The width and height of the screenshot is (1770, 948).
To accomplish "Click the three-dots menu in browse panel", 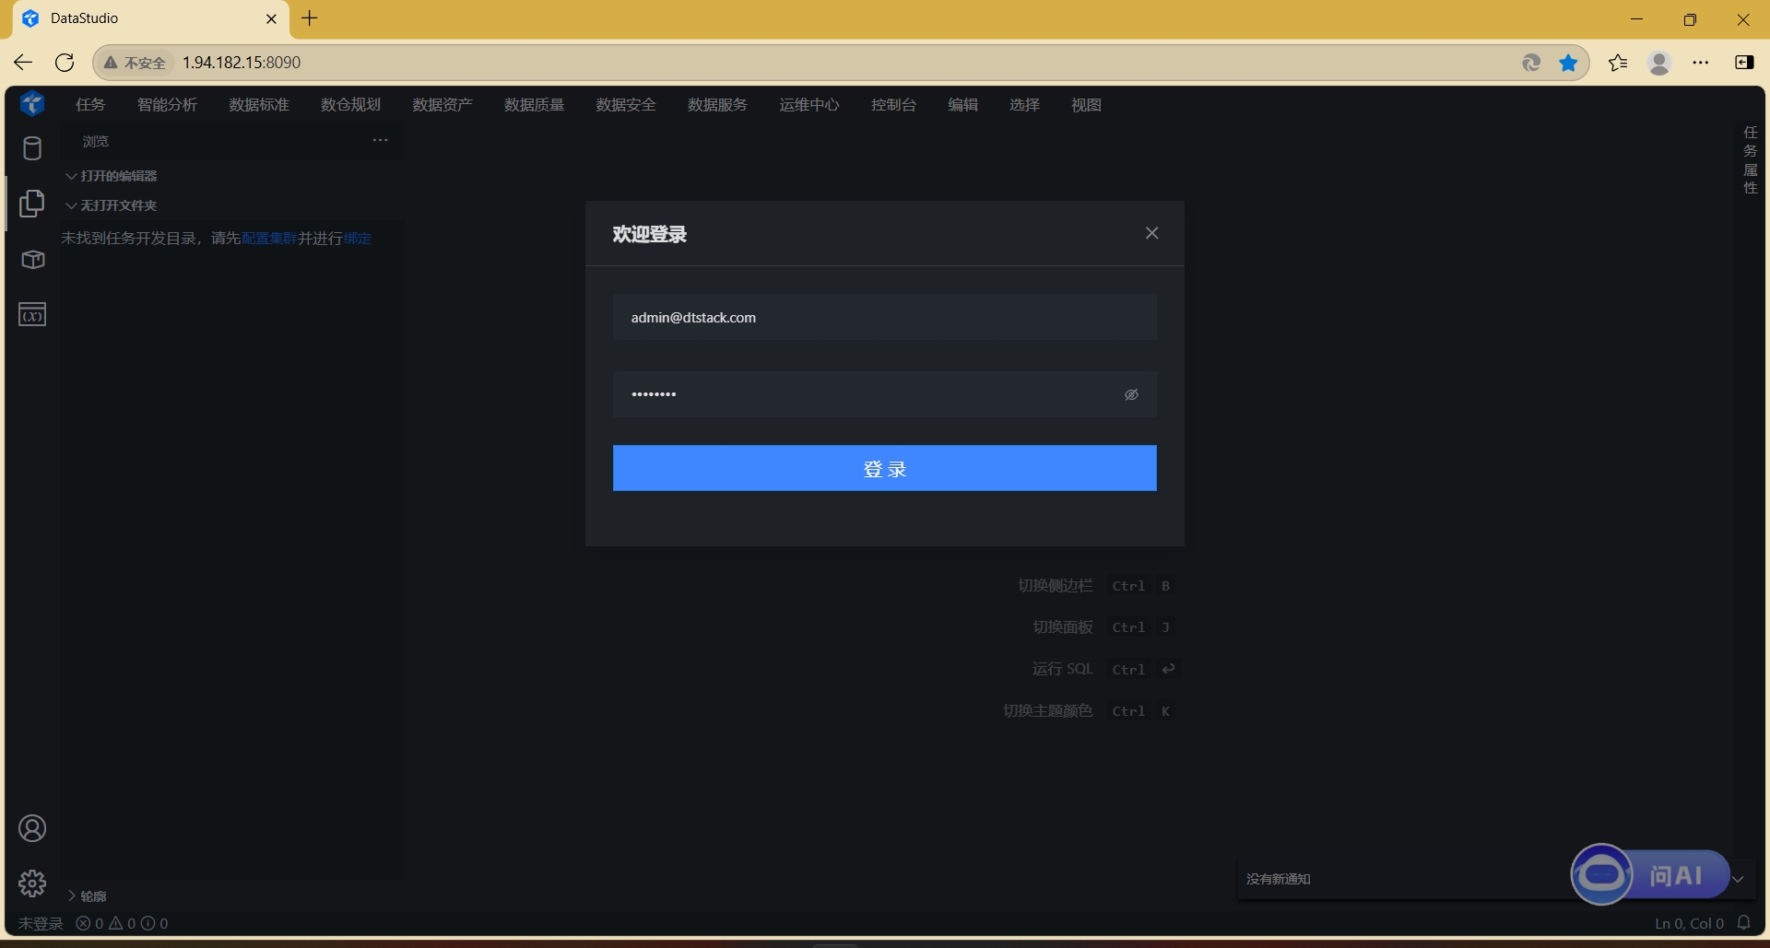I will point(380,140).
